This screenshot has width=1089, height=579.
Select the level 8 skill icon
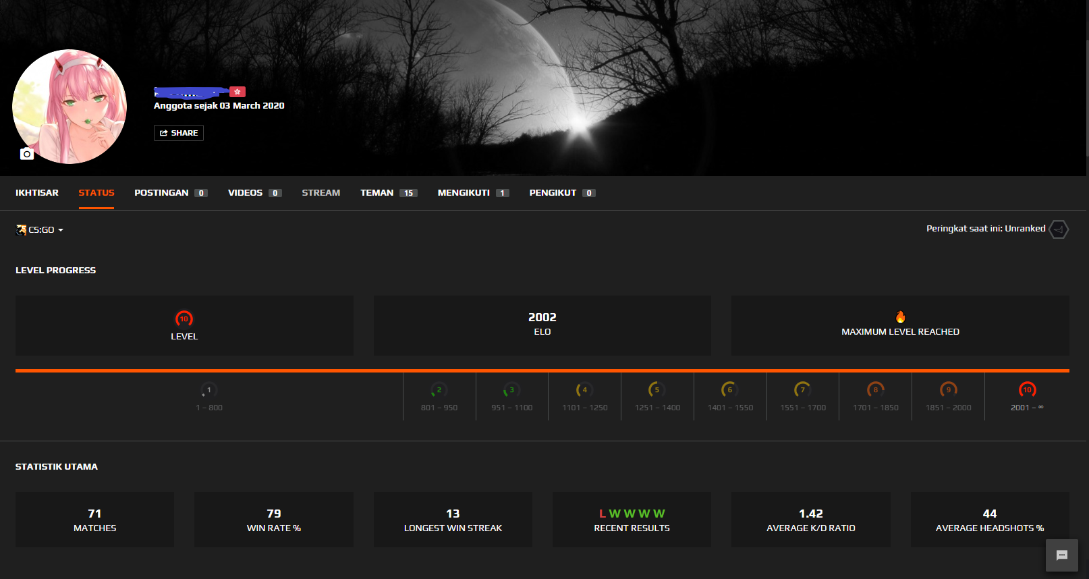pos(875,389)
